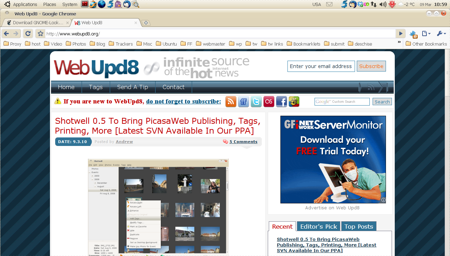
Task: Select the Recent tab in sidebar
Action: (x=282, y=227)
